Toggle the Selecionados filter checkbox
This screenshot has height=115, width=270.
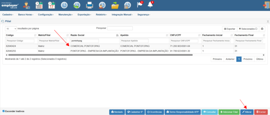256,29
